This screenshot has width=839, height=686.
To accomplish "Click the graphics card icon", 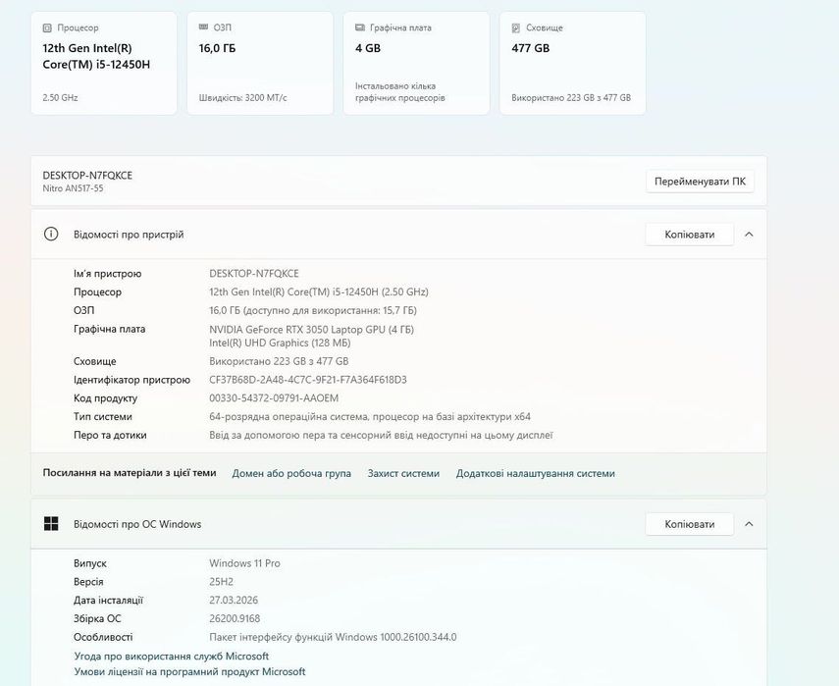I will coord(360,27).
